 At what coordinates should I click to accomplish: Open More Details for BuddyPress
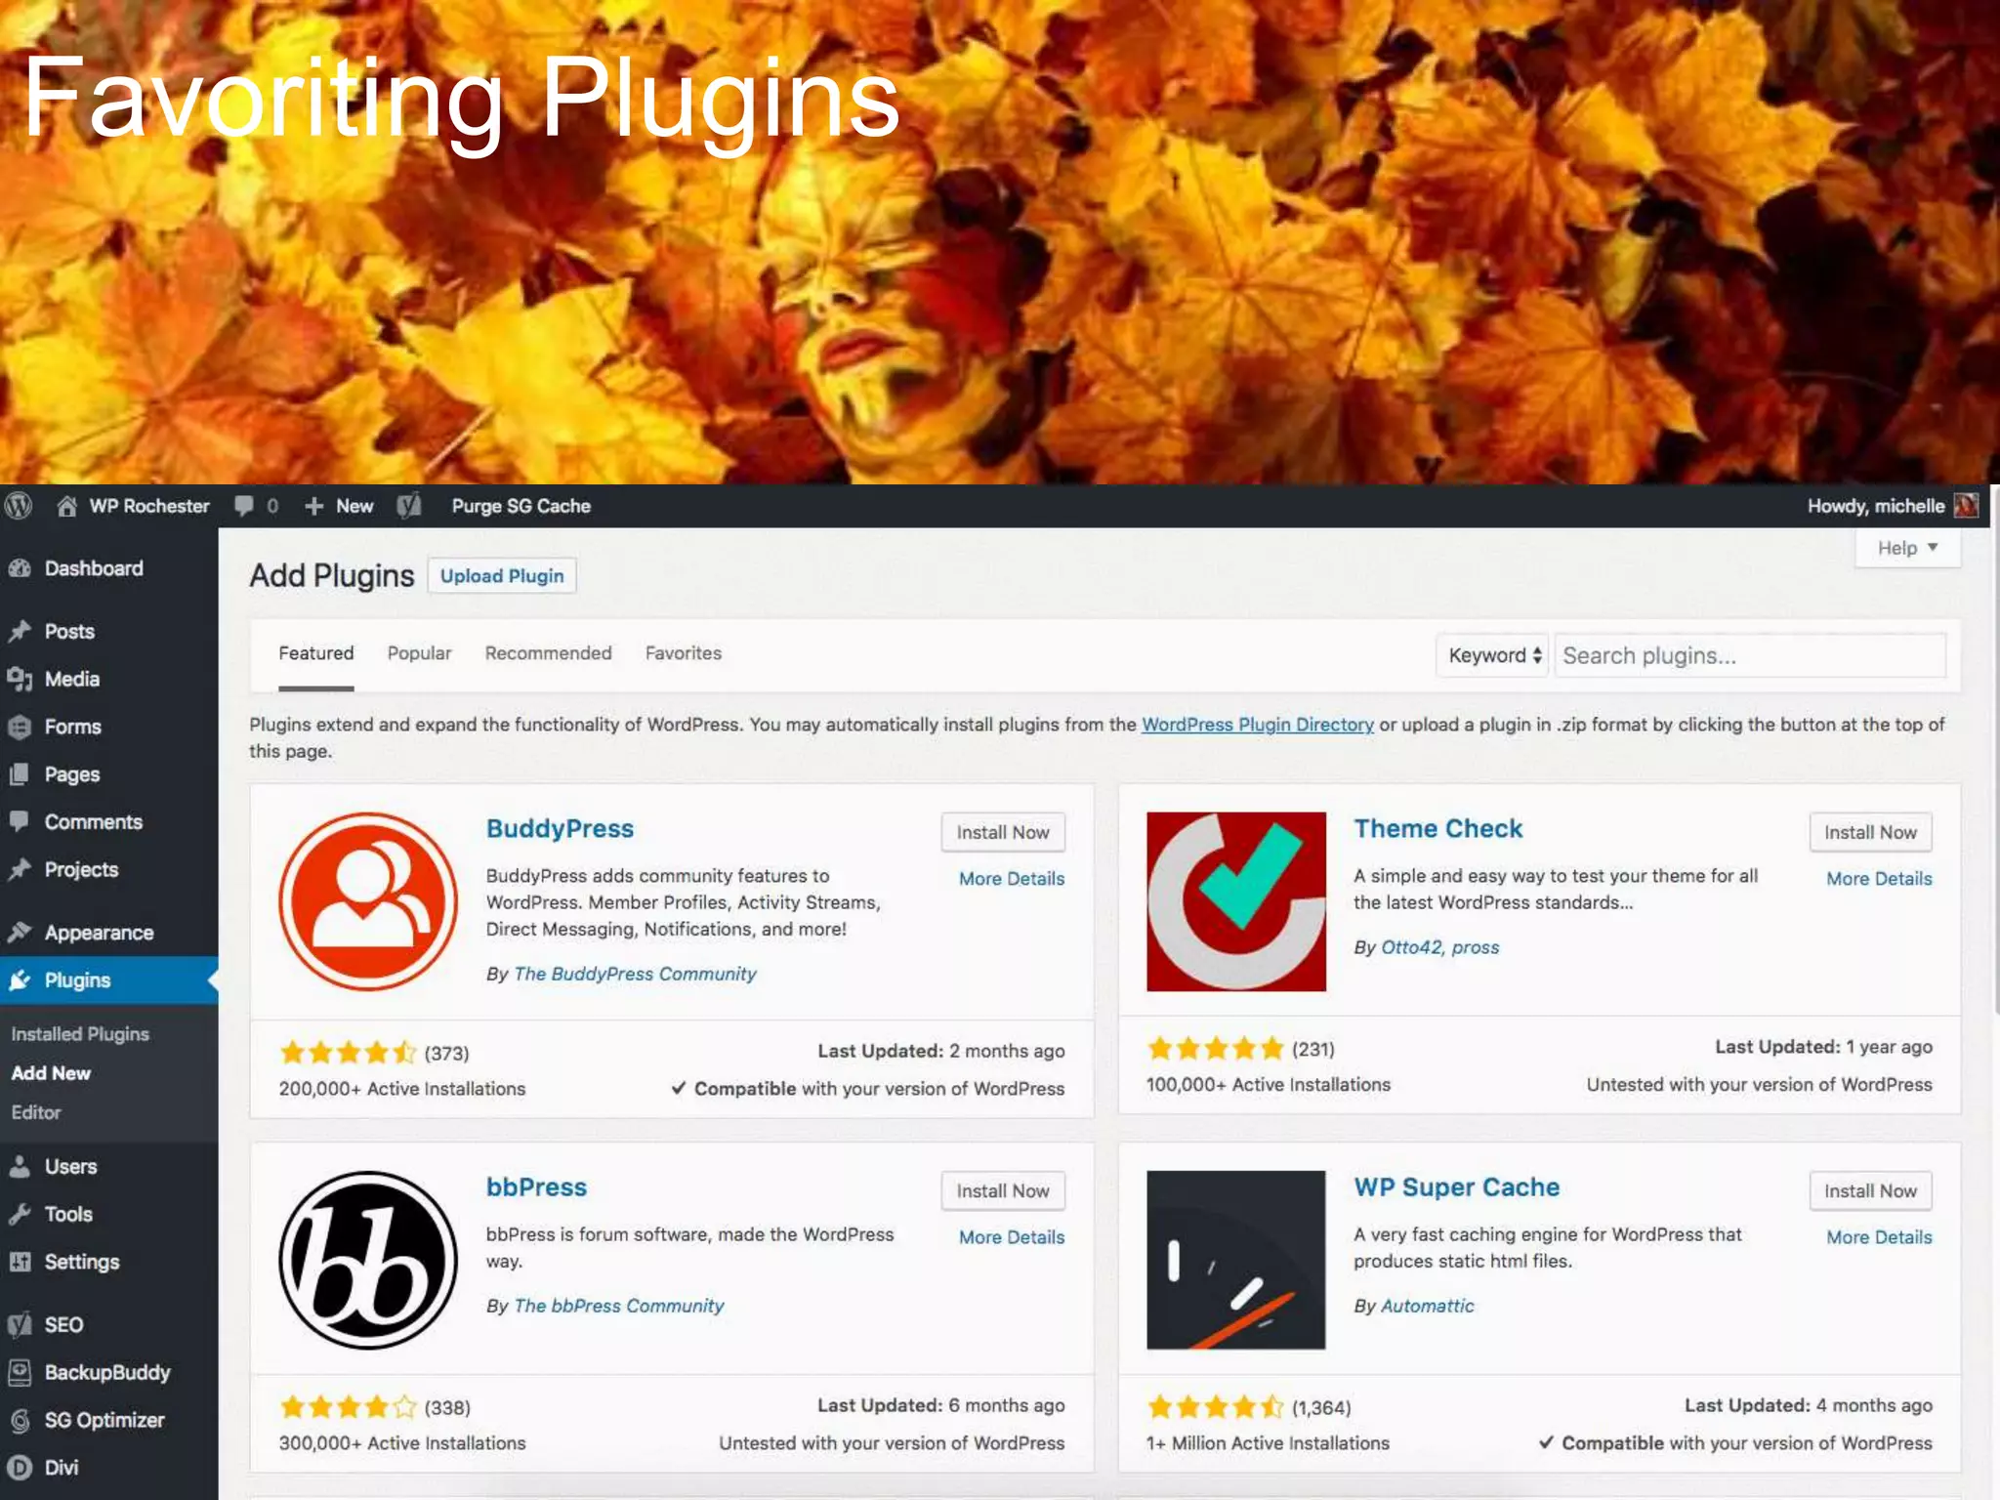point(1012,878)
